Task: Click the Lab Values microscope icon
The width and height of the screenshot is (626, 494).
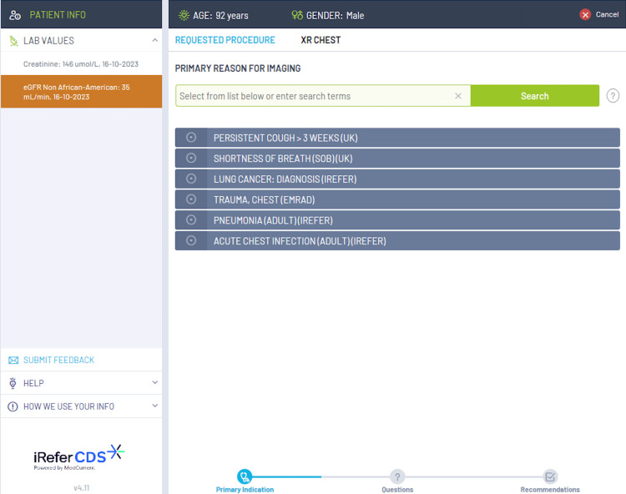Action: click(x=13, y=41)
